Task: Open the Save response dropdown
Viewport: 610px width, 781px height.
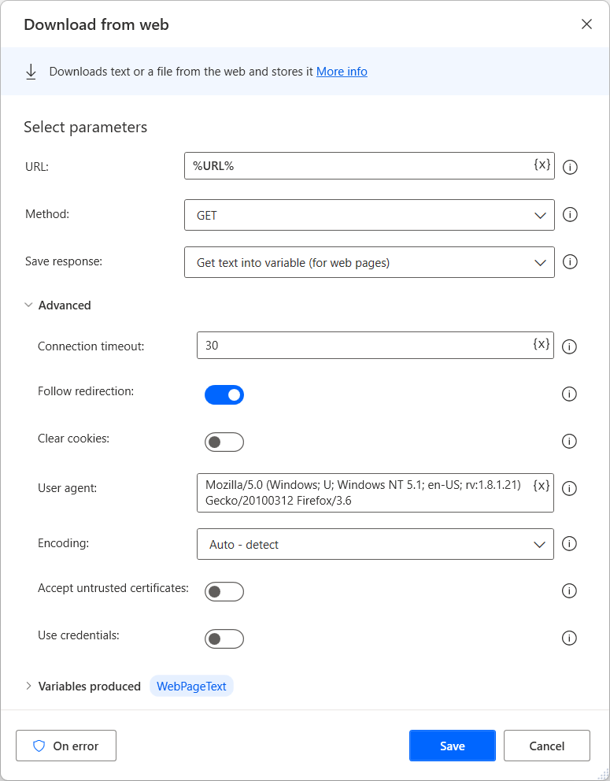Action: click(369, 262)
